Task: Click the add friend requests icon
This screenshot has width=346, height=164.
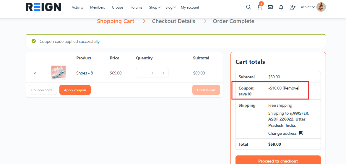Action: click(x=293, y=7)
